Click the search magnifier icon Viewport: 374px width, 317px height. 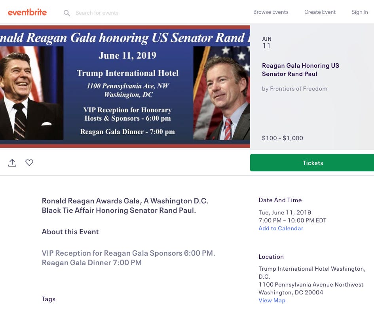click(67, 13)
